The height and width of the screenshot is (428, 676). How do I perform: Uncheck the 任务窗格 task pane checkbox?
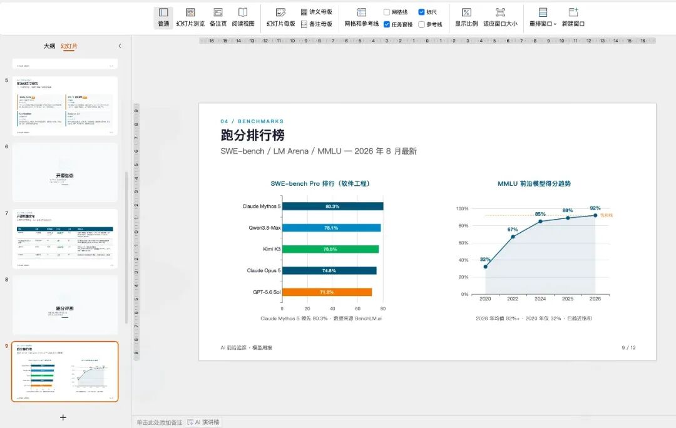coord(387,24)
